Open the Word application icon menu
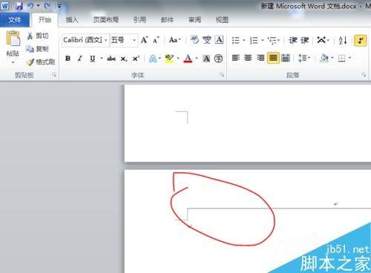 (4, 6)
